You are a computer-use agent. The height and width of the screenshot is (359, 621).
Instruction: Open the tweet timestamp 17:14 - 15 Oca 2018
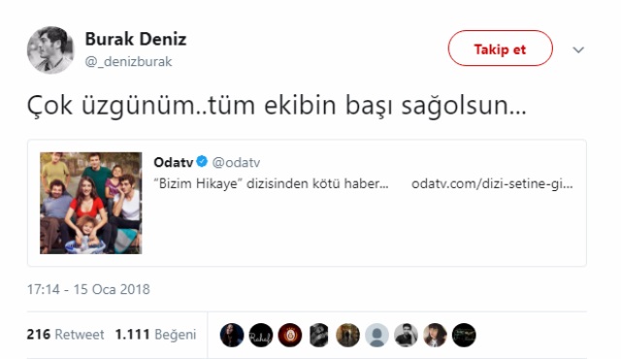tap(88, 289)
